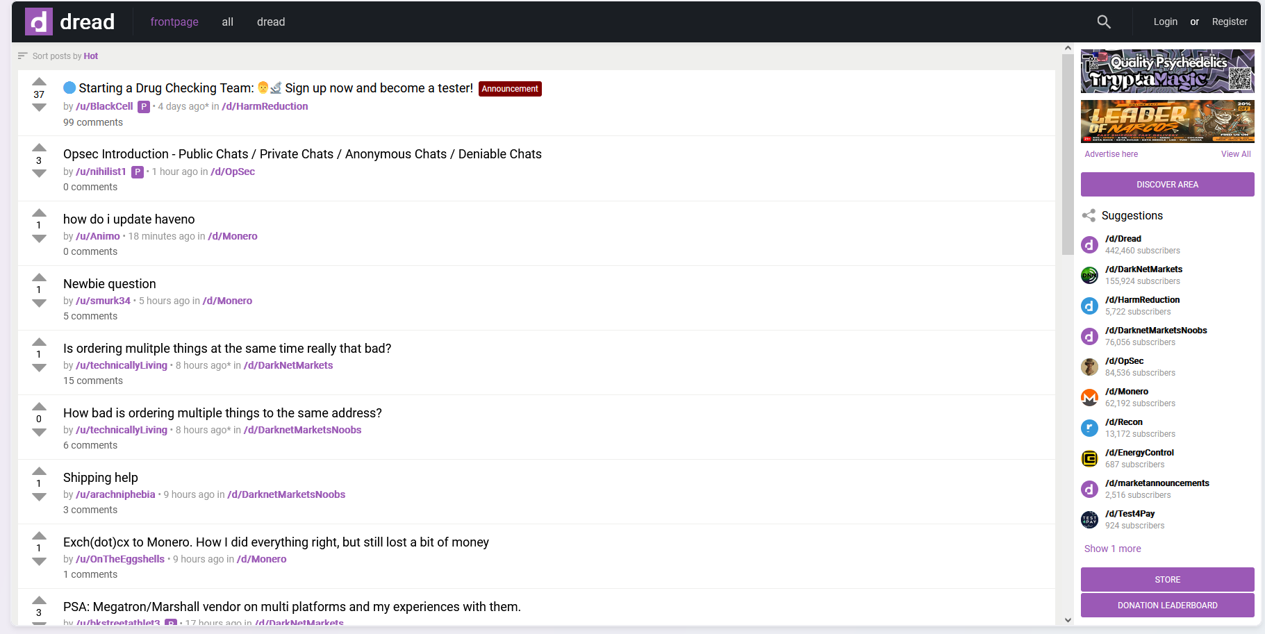Click the premium badge next to BlackCell
Screen dimensions: 1265x634
(x=144, y=107)
